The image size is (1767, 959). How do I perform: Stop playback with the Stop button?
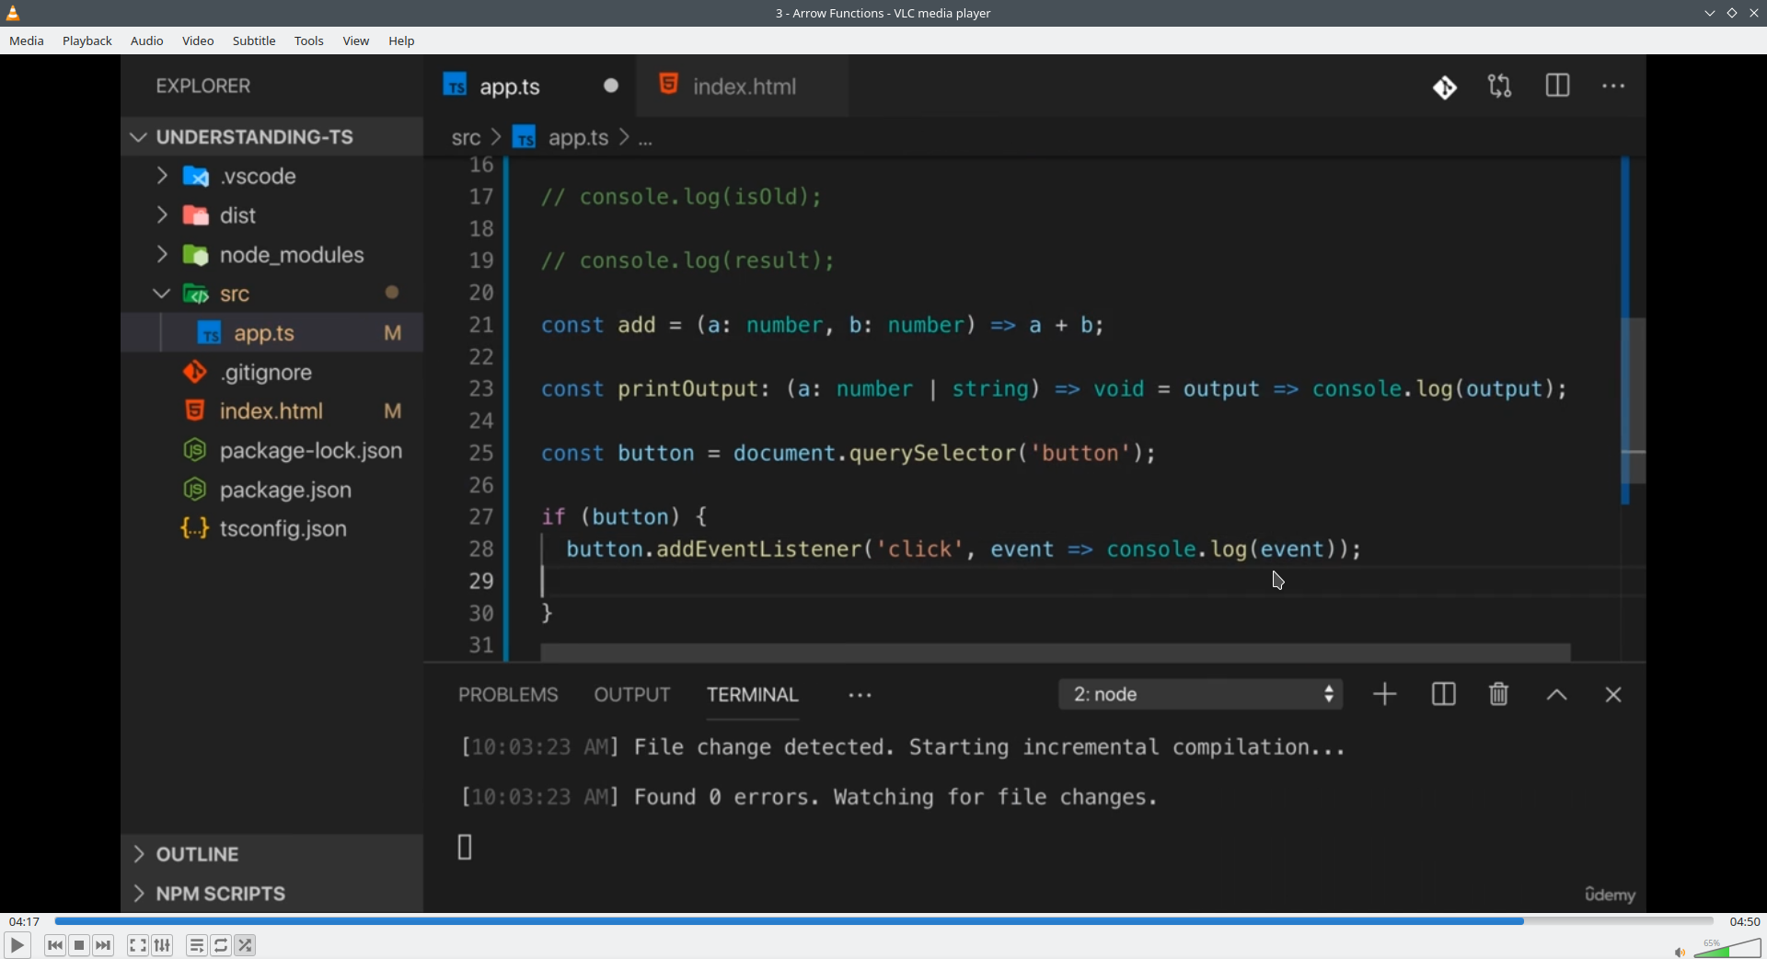80,945
